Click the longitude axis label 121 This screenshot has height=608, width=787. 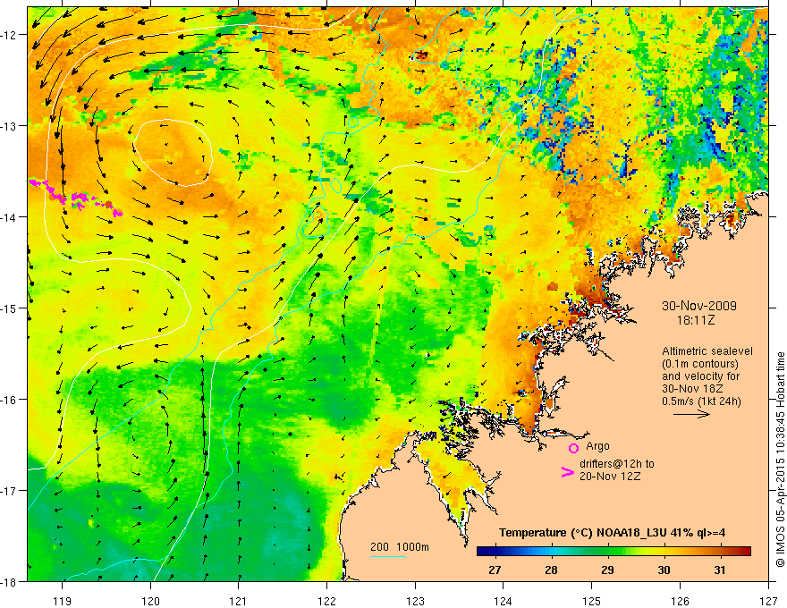[239, 601]
